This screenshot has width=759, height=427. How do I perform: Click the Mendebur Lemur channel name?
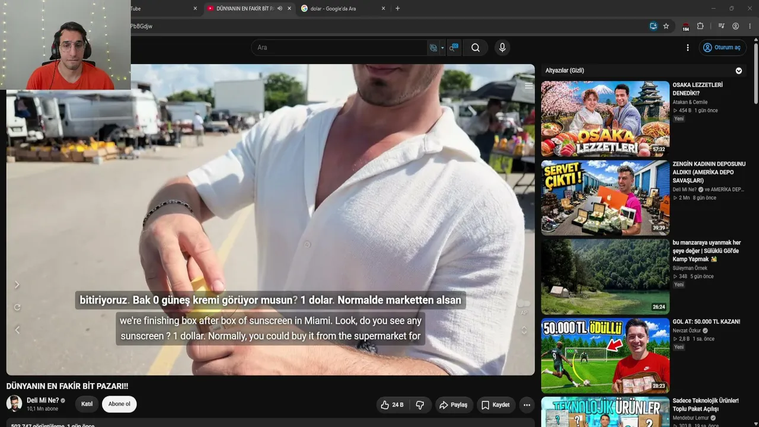pos(691,418)
